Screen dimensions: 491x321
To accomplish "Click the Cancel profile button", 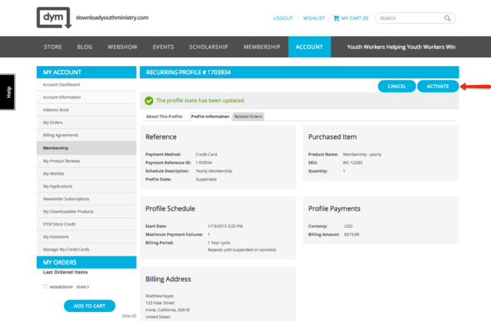I will (397, 87).
